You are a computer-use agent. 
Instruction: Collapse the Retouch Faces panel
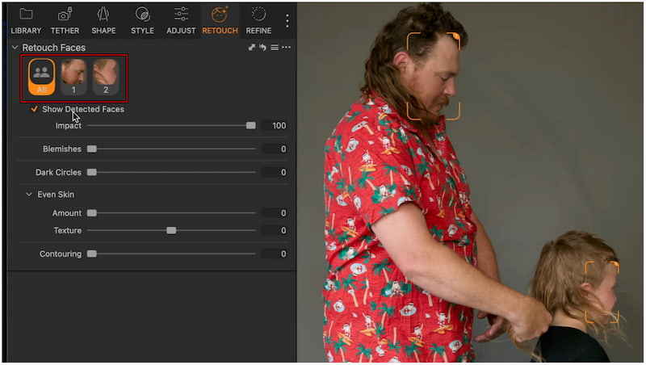click(15, 48)
